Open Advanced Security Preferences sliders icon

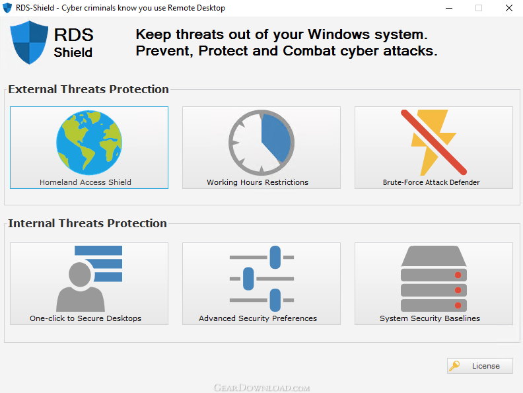[x=261, y=279]
